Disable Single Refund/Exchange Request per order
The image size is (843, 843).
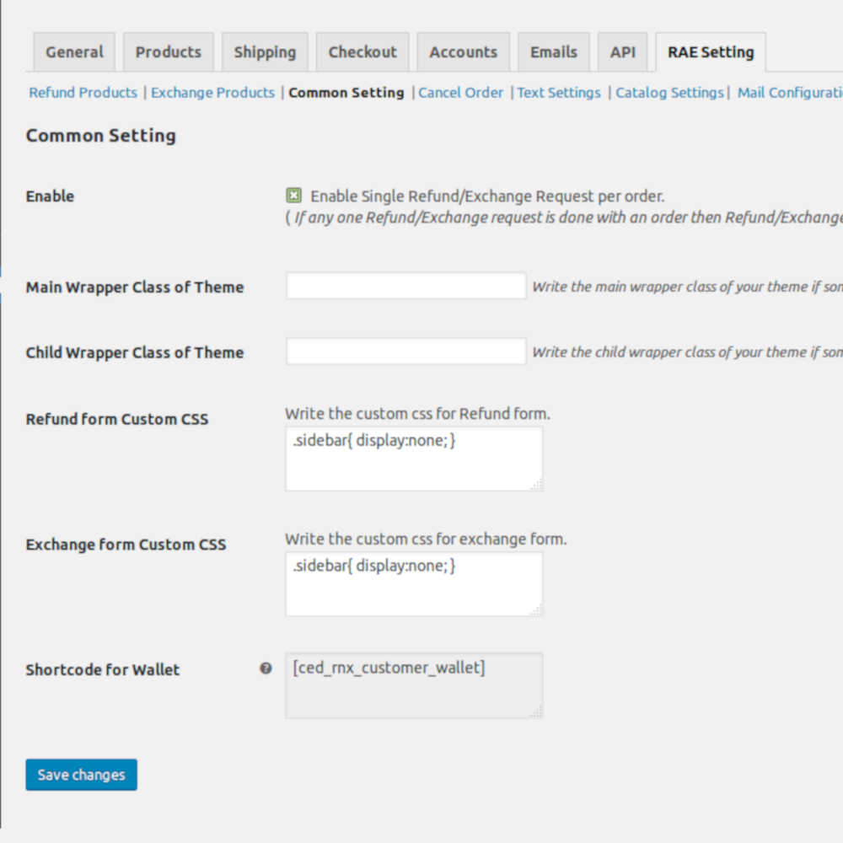(x=293, y=196)
